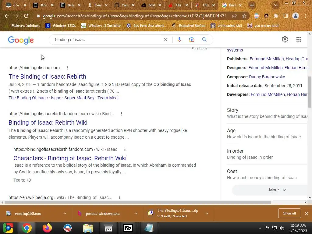
Task: Open options for the Characters wiki result
Action: [125, 149]
